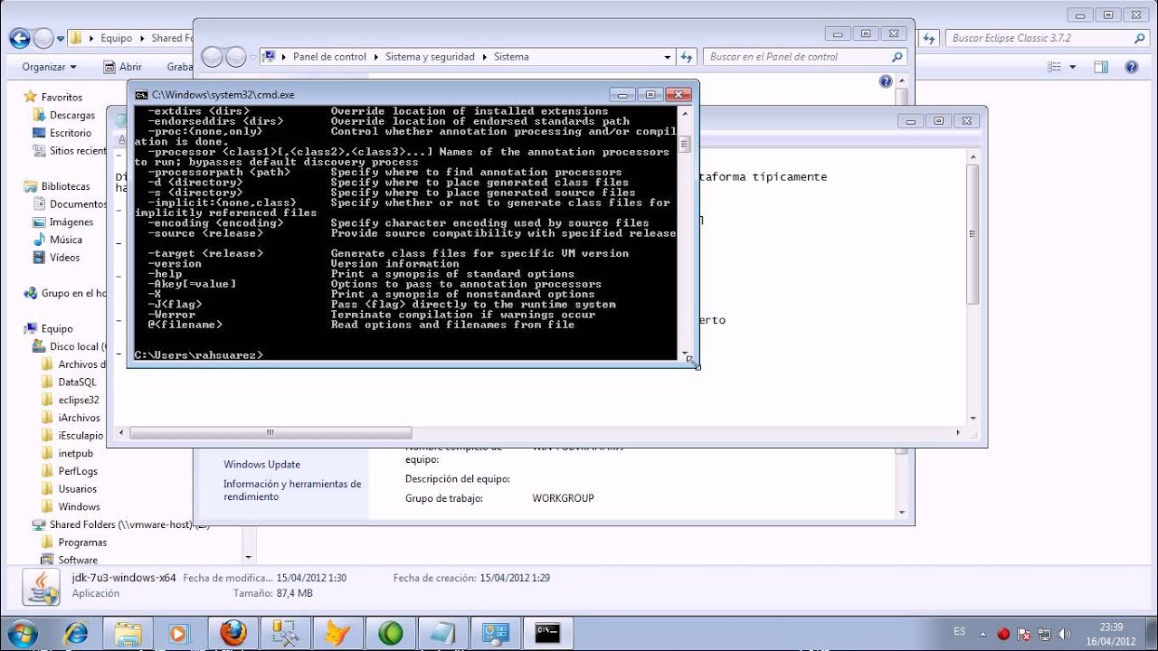Open the orange fox taskbar application
Screen dimensions: 1158x651
coord(337,633)
